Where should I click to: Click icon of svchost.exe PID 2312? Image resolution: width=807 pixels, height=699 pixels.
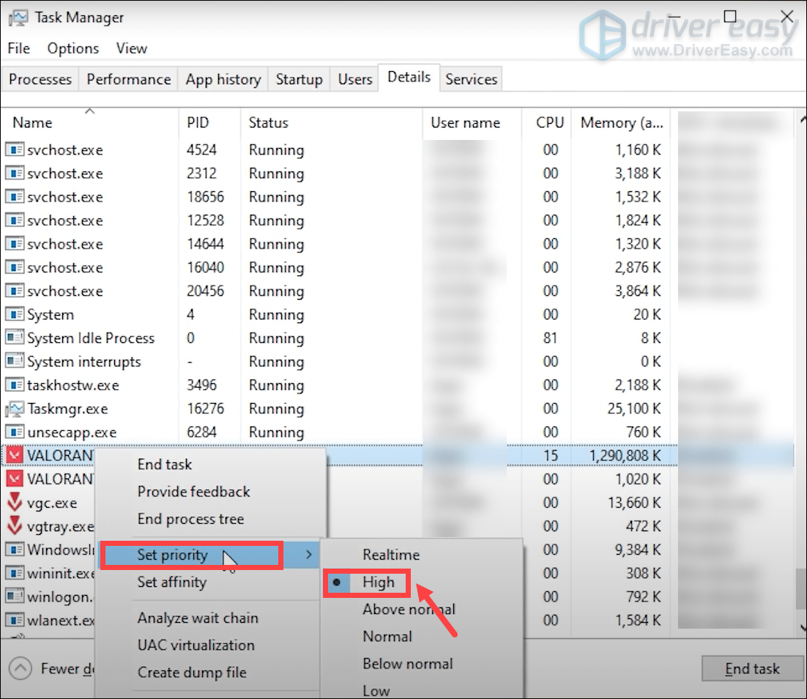click(15, 173)
